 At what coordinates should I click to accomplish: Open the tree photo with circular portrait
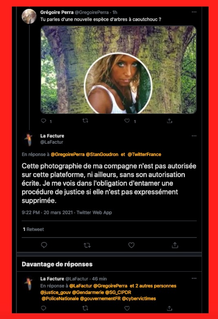tap(118, 70)
